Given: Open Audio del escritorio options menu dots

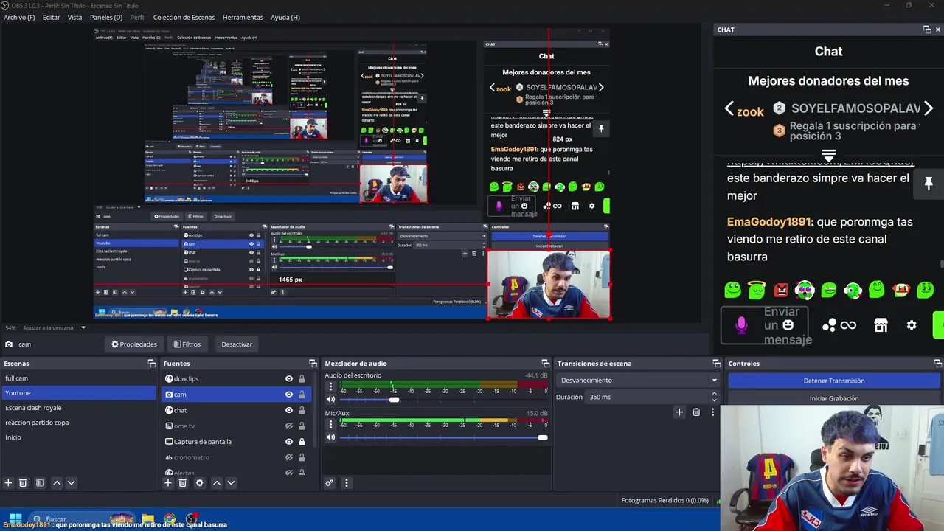Looking at the screenshot, I should pos(330,386).
